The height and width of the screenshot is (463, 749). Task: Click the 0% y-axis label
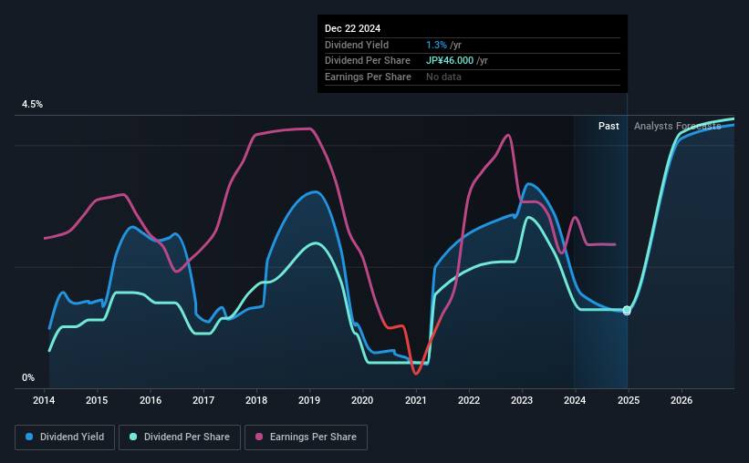[x=28, y=377]
